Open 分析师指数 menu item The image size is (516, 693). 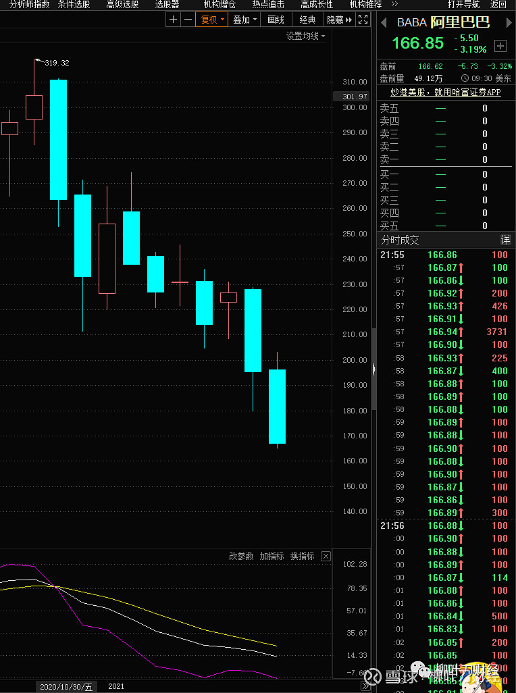pyautogui.click(x=29, y=5)
